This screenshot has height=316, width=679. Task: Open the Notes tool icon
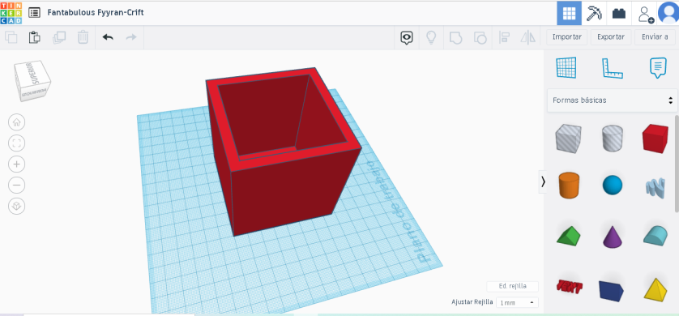(658, 68)
